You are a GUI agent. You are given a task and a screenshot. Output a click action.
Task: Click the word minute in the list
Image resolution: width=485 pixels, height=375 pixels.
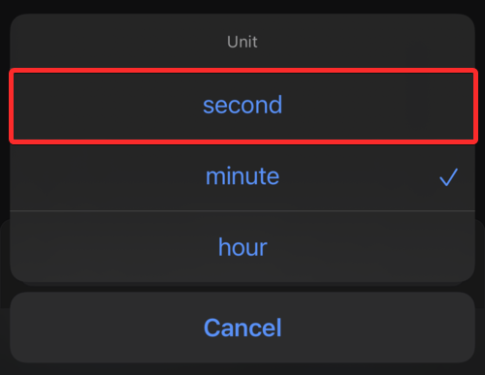(x=242, y=176)
